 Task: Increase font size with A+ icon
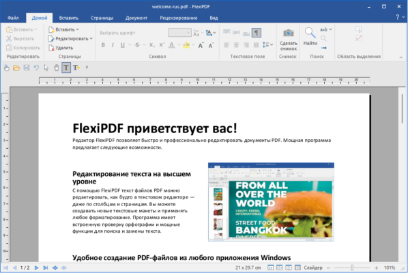[x=201, y=45]
